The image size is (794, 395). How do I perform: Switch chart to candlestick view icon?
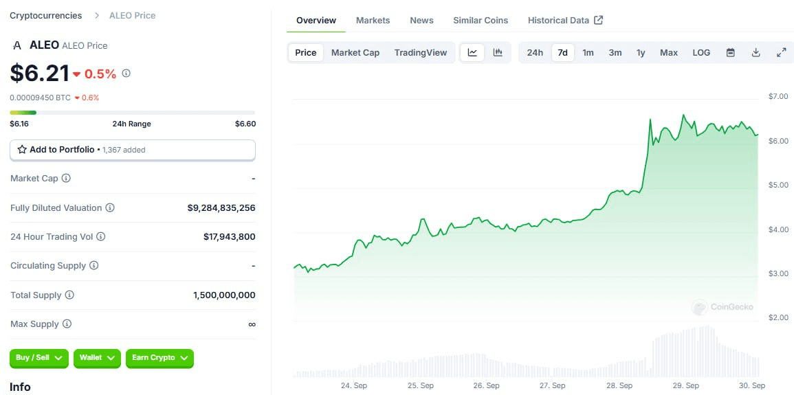[498, 53]
